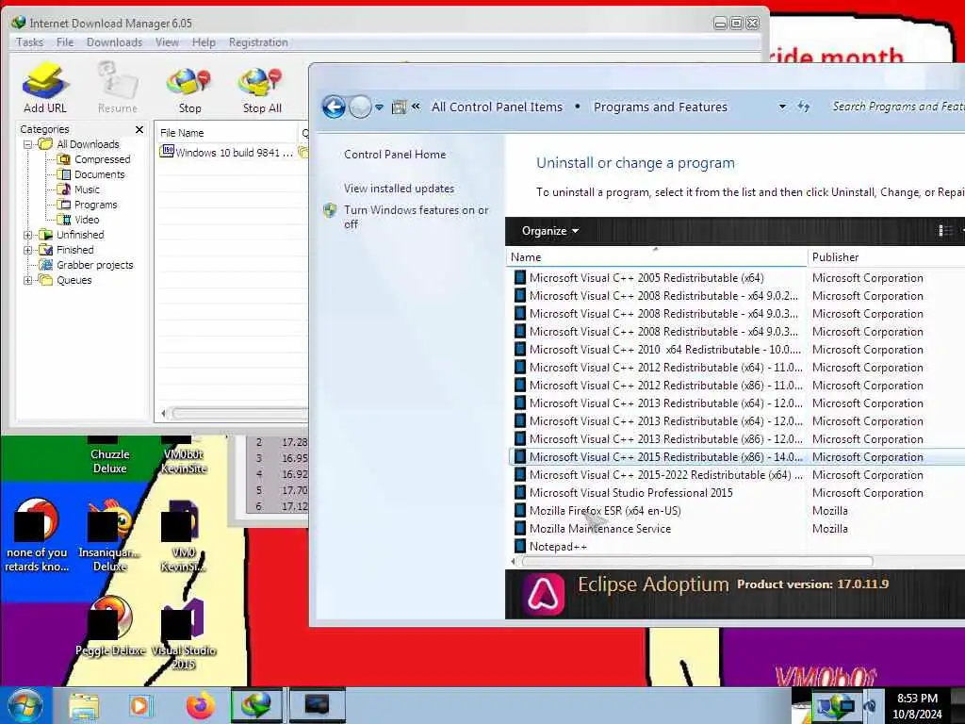Select Notepad++ in the program list

coord(558,547)
